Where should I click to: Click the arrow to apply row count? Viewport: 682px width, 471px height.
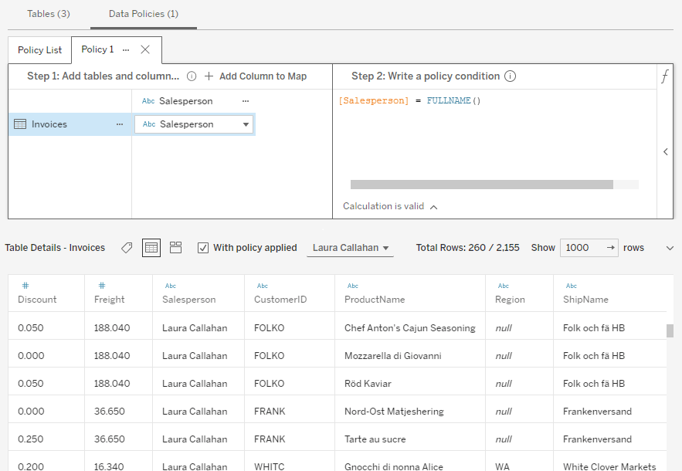(x=611, y=247)
